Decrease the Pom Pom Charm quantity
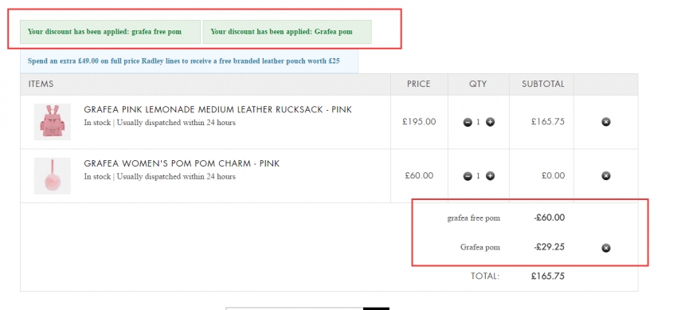The width and height of the screenshot is (685, 310). point(468,176)
